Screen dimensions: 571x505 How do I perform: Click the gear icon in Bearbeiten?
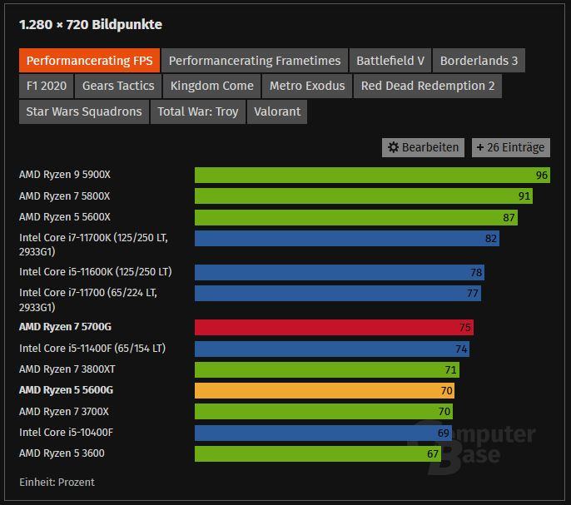[x=393, y=147]
